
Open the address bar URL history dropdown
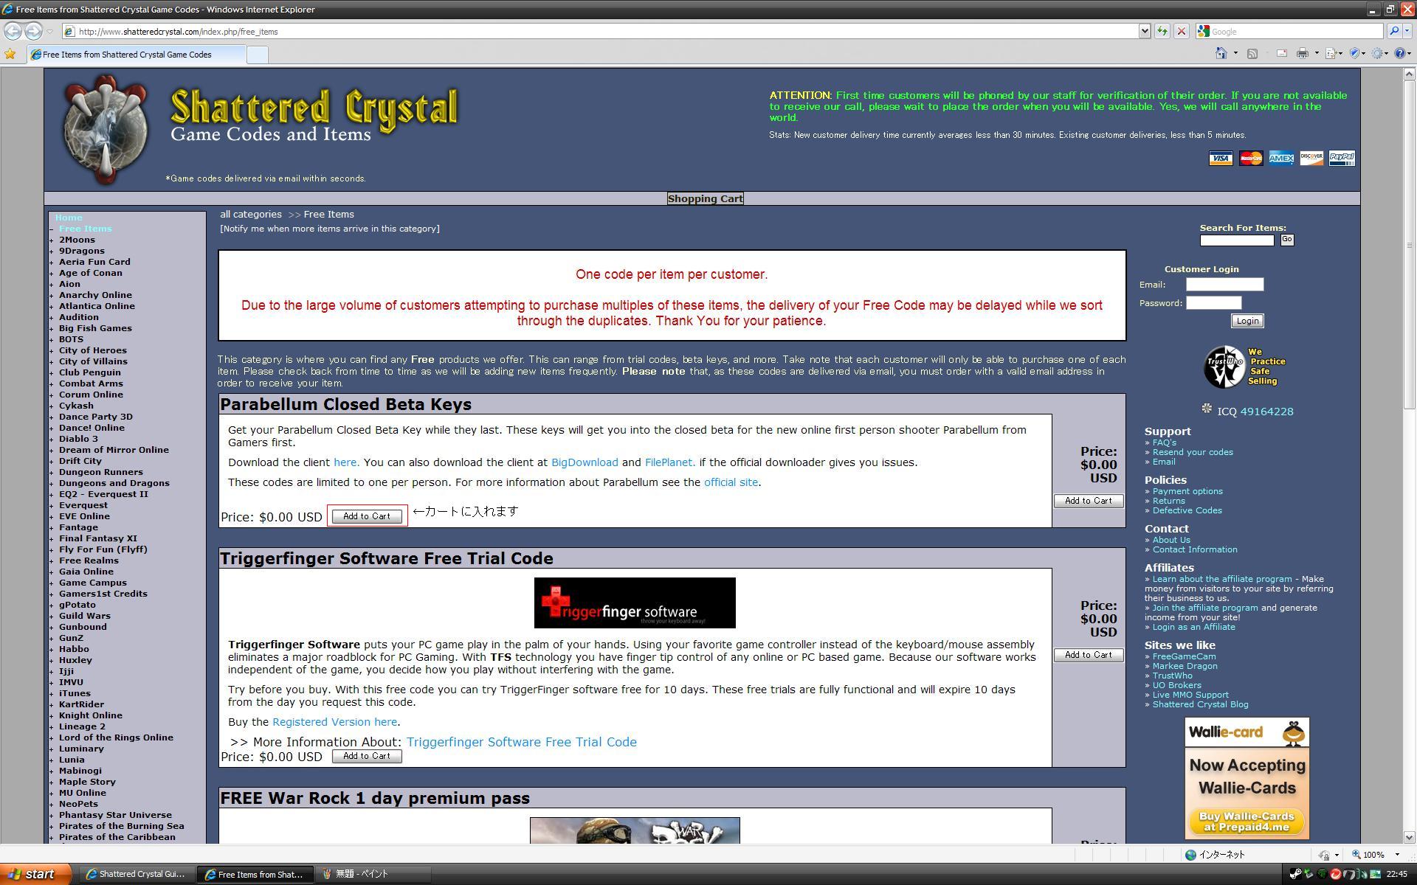[1145, 31]
